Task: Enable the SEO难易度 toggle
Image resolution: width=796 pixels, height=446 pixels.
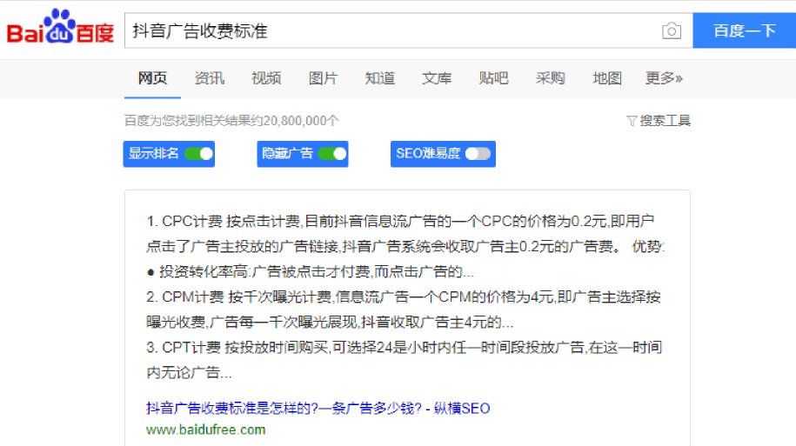Action: click(478, 154)
